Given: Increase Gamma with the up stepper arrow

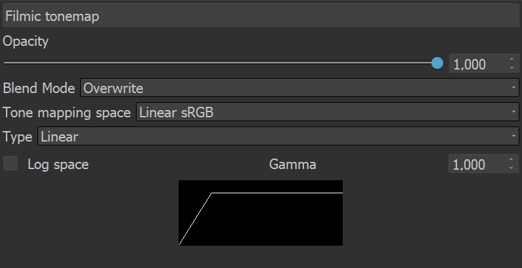Looking at the screenshot, I should tap(511, 161).
